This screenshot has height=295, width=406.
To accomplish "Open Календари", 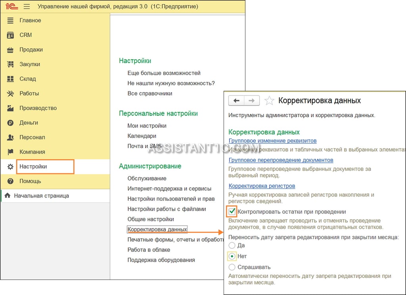I will (142, 136).
